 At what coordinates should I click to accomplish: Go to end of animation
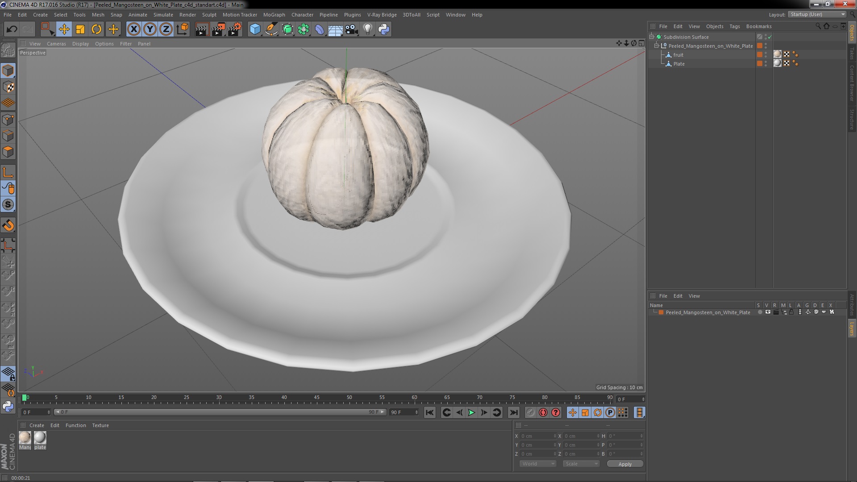[514, 412]
